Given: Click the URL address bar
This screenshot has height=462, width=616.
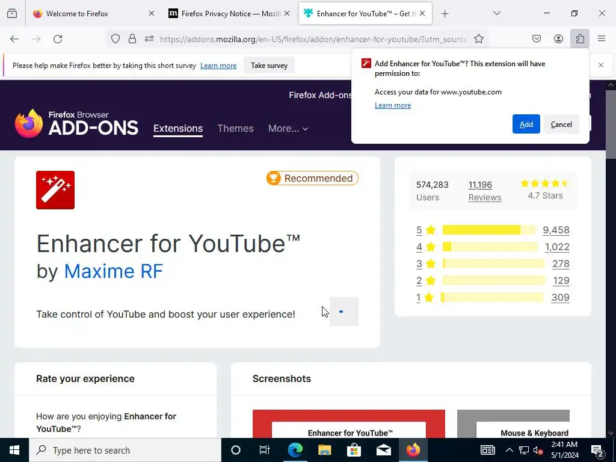Looking at the screenshot, I should pyautogui.click(x=313, y=38).
